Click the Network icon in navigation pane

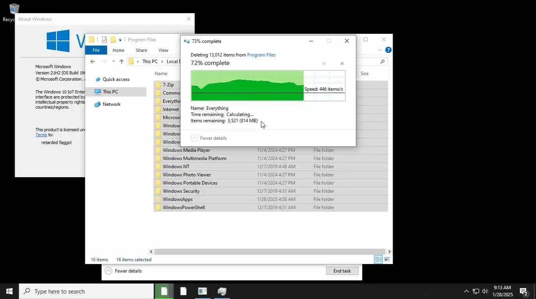point(97,104)
